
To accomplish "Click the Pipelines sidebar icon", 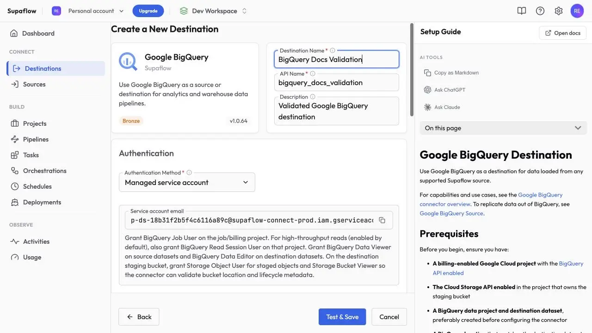I will click(14, 139).
